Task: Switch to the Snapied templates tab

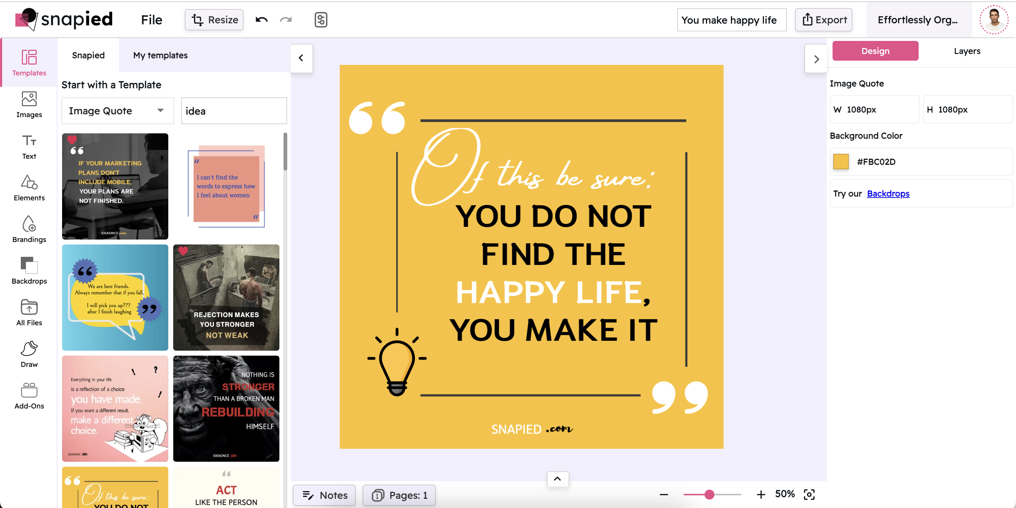Action: tap(88, 55)
